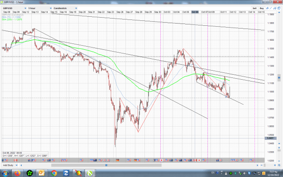Click the 1.0461 price marker on axis
283x177 pixels.
[x=270, y=138]
